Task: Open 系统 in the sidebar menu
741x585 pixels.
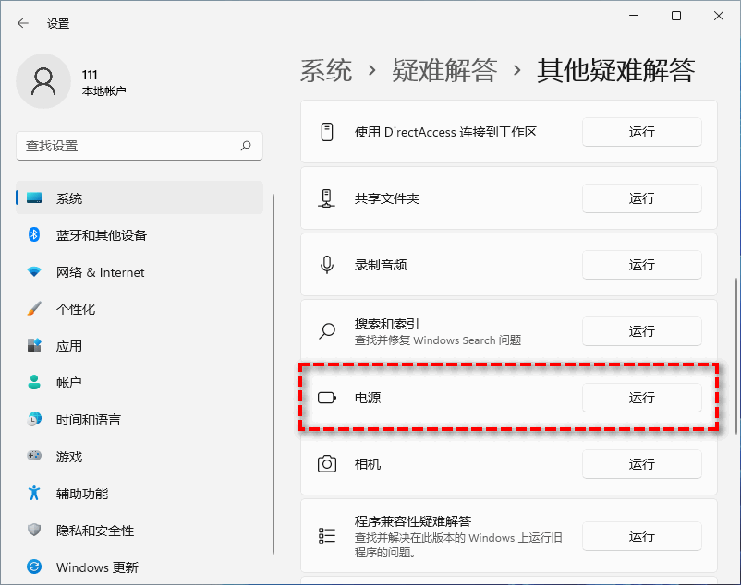Action: tap(69, 198)
